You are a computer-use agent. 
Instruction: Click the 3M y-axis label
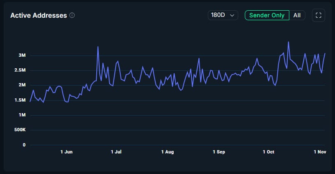point(22,55)
